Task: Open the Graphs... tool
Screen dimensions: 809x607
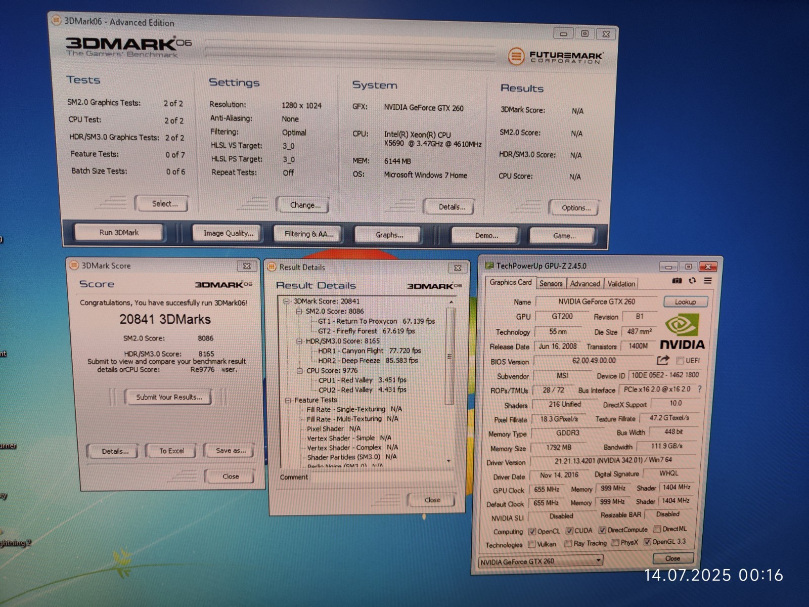Action: click(389, 235)
